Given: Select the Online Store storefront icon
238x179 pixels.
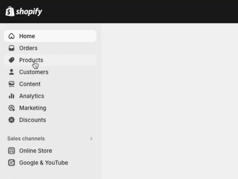Looking at the screenshot, I should coord(11,151).
